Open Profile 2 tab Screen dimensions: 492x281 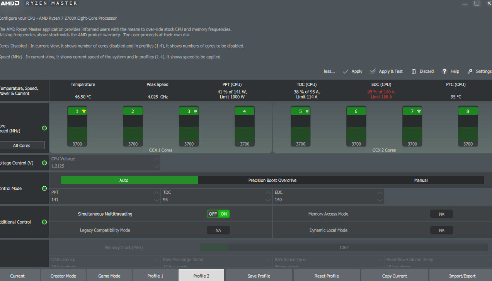[x=201, y=276]
